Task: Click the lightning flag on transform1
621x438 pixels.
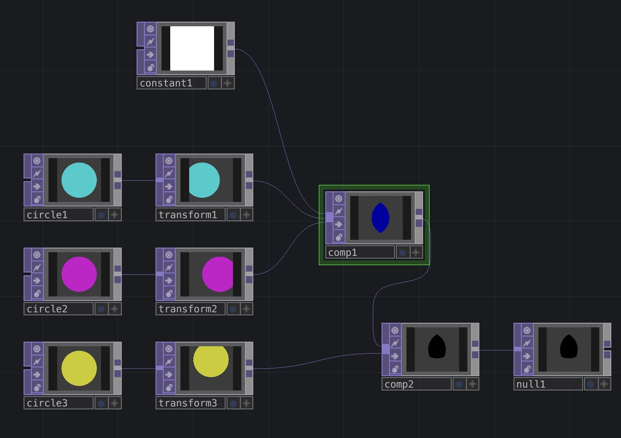Action: 169,173
